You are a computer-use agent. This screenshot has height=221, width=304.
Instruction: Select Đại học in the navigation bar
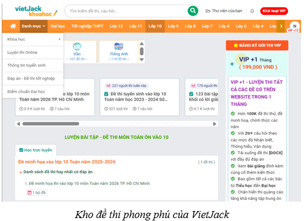pos(58,26)
